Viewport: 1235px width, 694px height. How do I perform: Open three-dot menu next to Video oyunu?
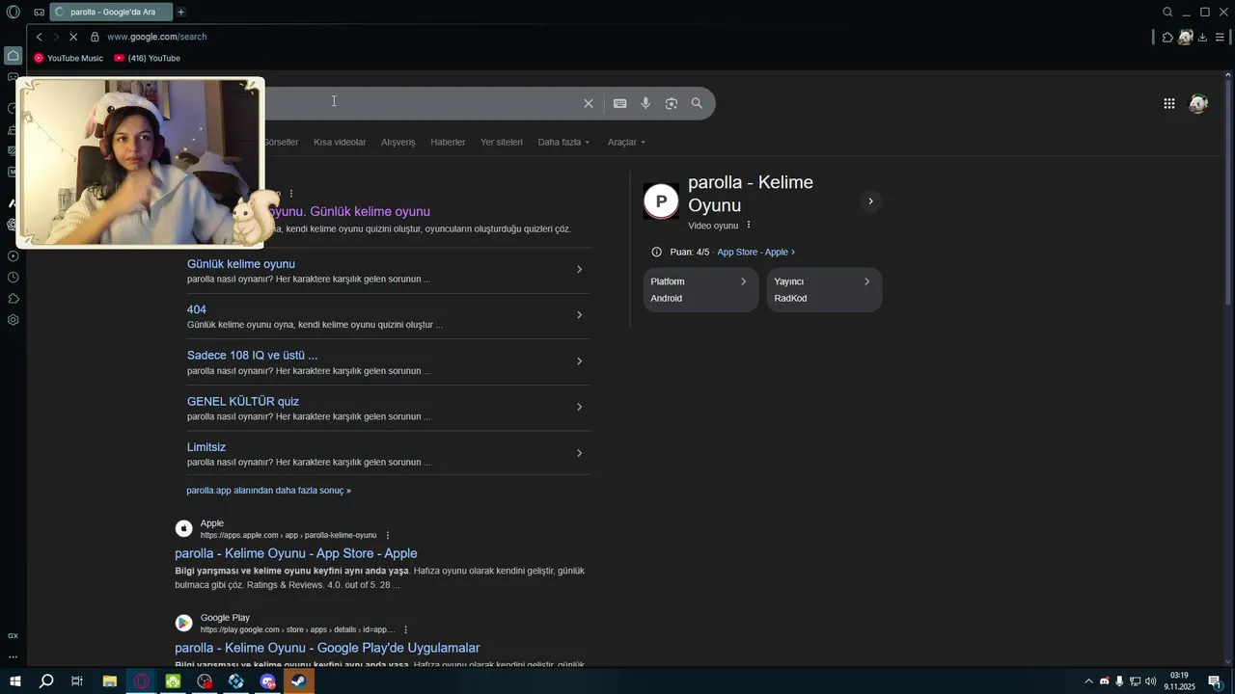pyautogui.click(x=748, y=226)
